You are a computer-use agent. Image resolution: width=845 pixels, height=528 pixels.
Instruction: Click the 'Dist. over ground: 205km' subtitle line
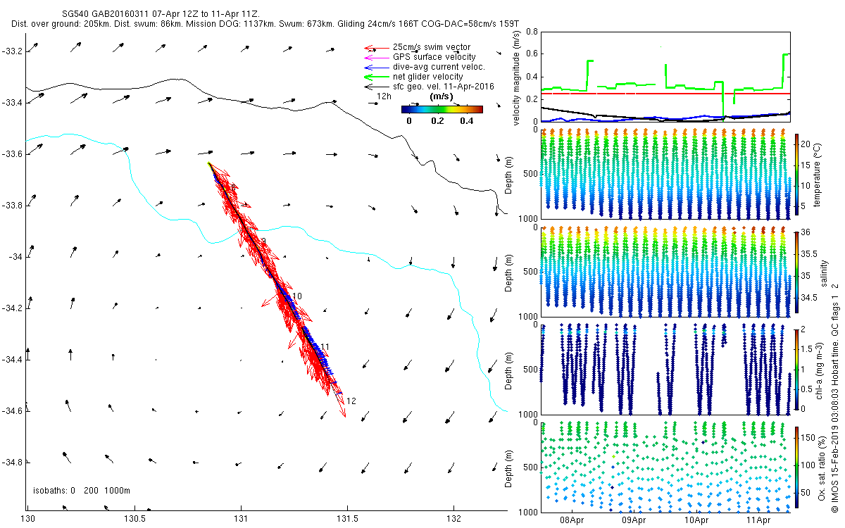(x=265, y=24)
